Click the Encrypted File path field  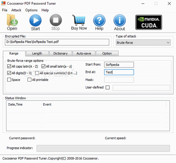coord(57,42)
